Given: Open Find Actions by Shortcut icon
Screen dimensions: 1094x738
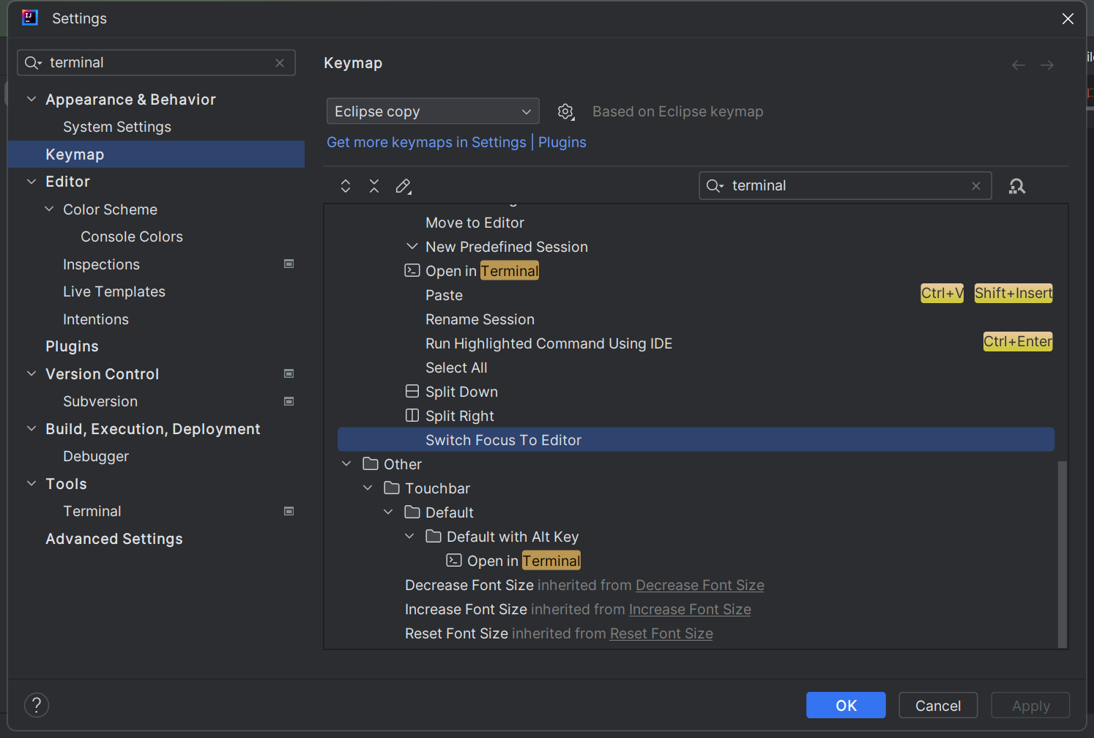Looking at the screenshot, I should tap(1017, 186).
